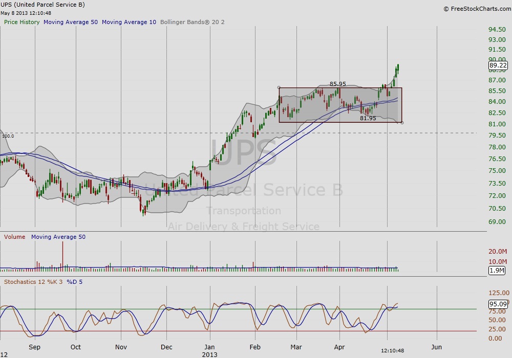Click the 85.95 high price annotation
Viewport: 512px width, 358px height.
click(337, 84)
